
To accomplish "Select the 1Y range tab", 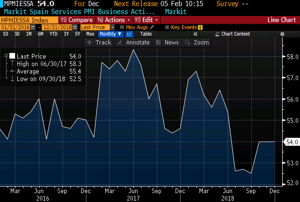I will coord(66,34).
